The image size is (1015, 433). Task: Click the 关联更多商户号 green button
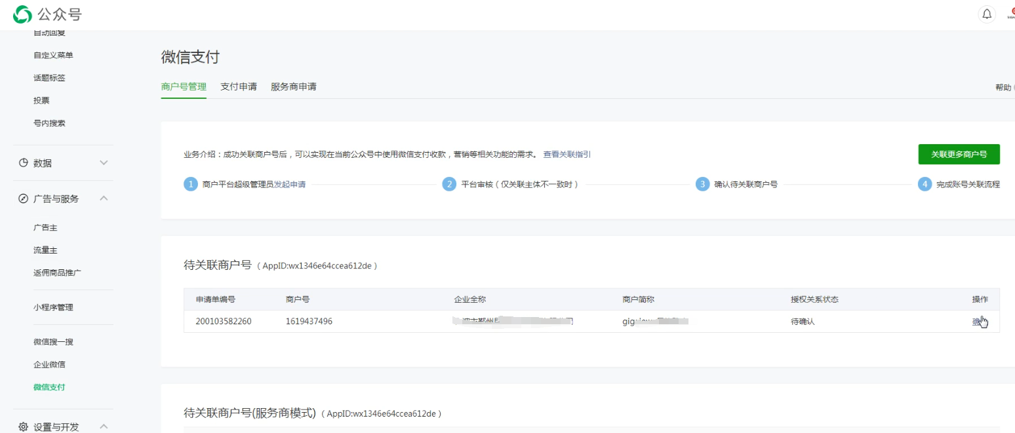[959, 154]
